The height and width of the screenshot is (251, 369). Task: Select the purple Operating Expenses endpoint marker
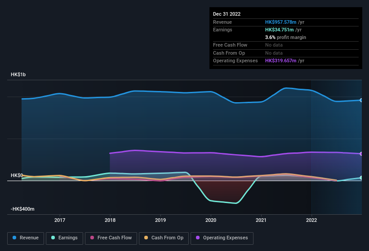(361, 154)
